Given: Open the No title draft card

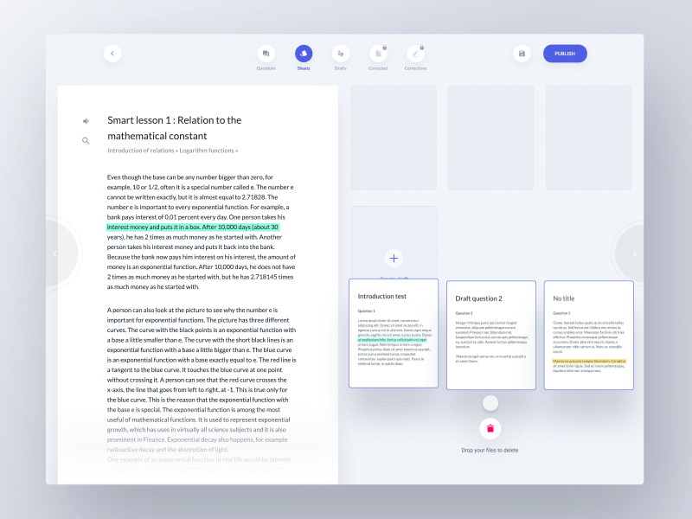Looking at the screenshot, I should coord(589,335).
